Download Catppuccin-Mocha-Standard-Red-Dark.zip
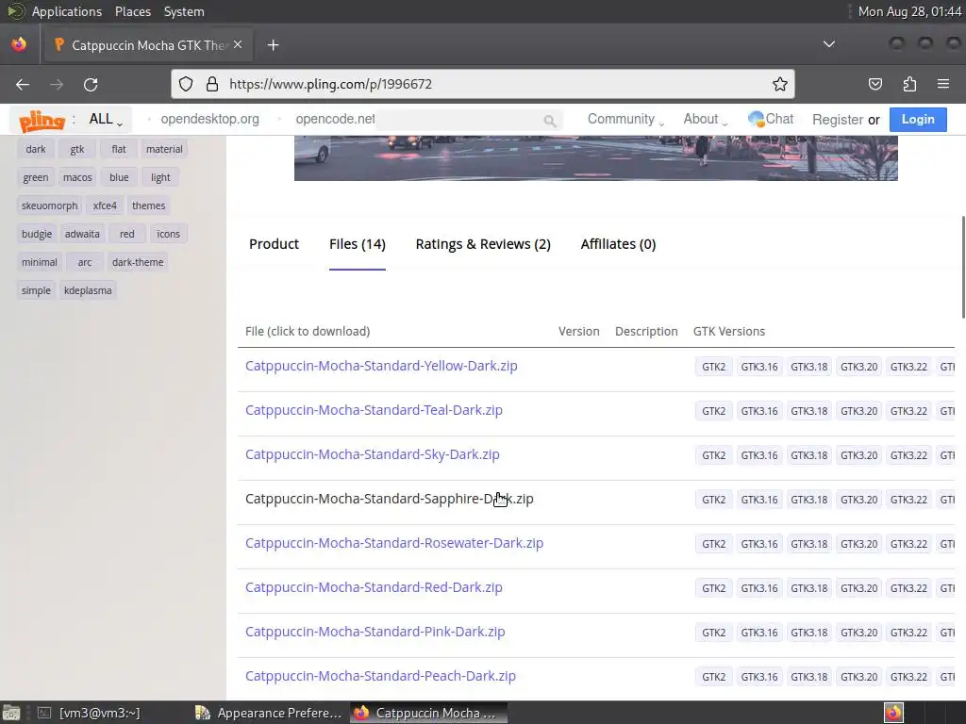The image size is (966, 724). click(x=374, y=587)
